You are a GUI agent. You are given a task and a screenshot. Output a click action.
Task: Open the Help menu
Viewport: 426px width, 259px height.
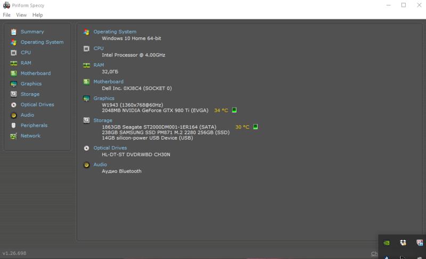[x=37, y=15]
